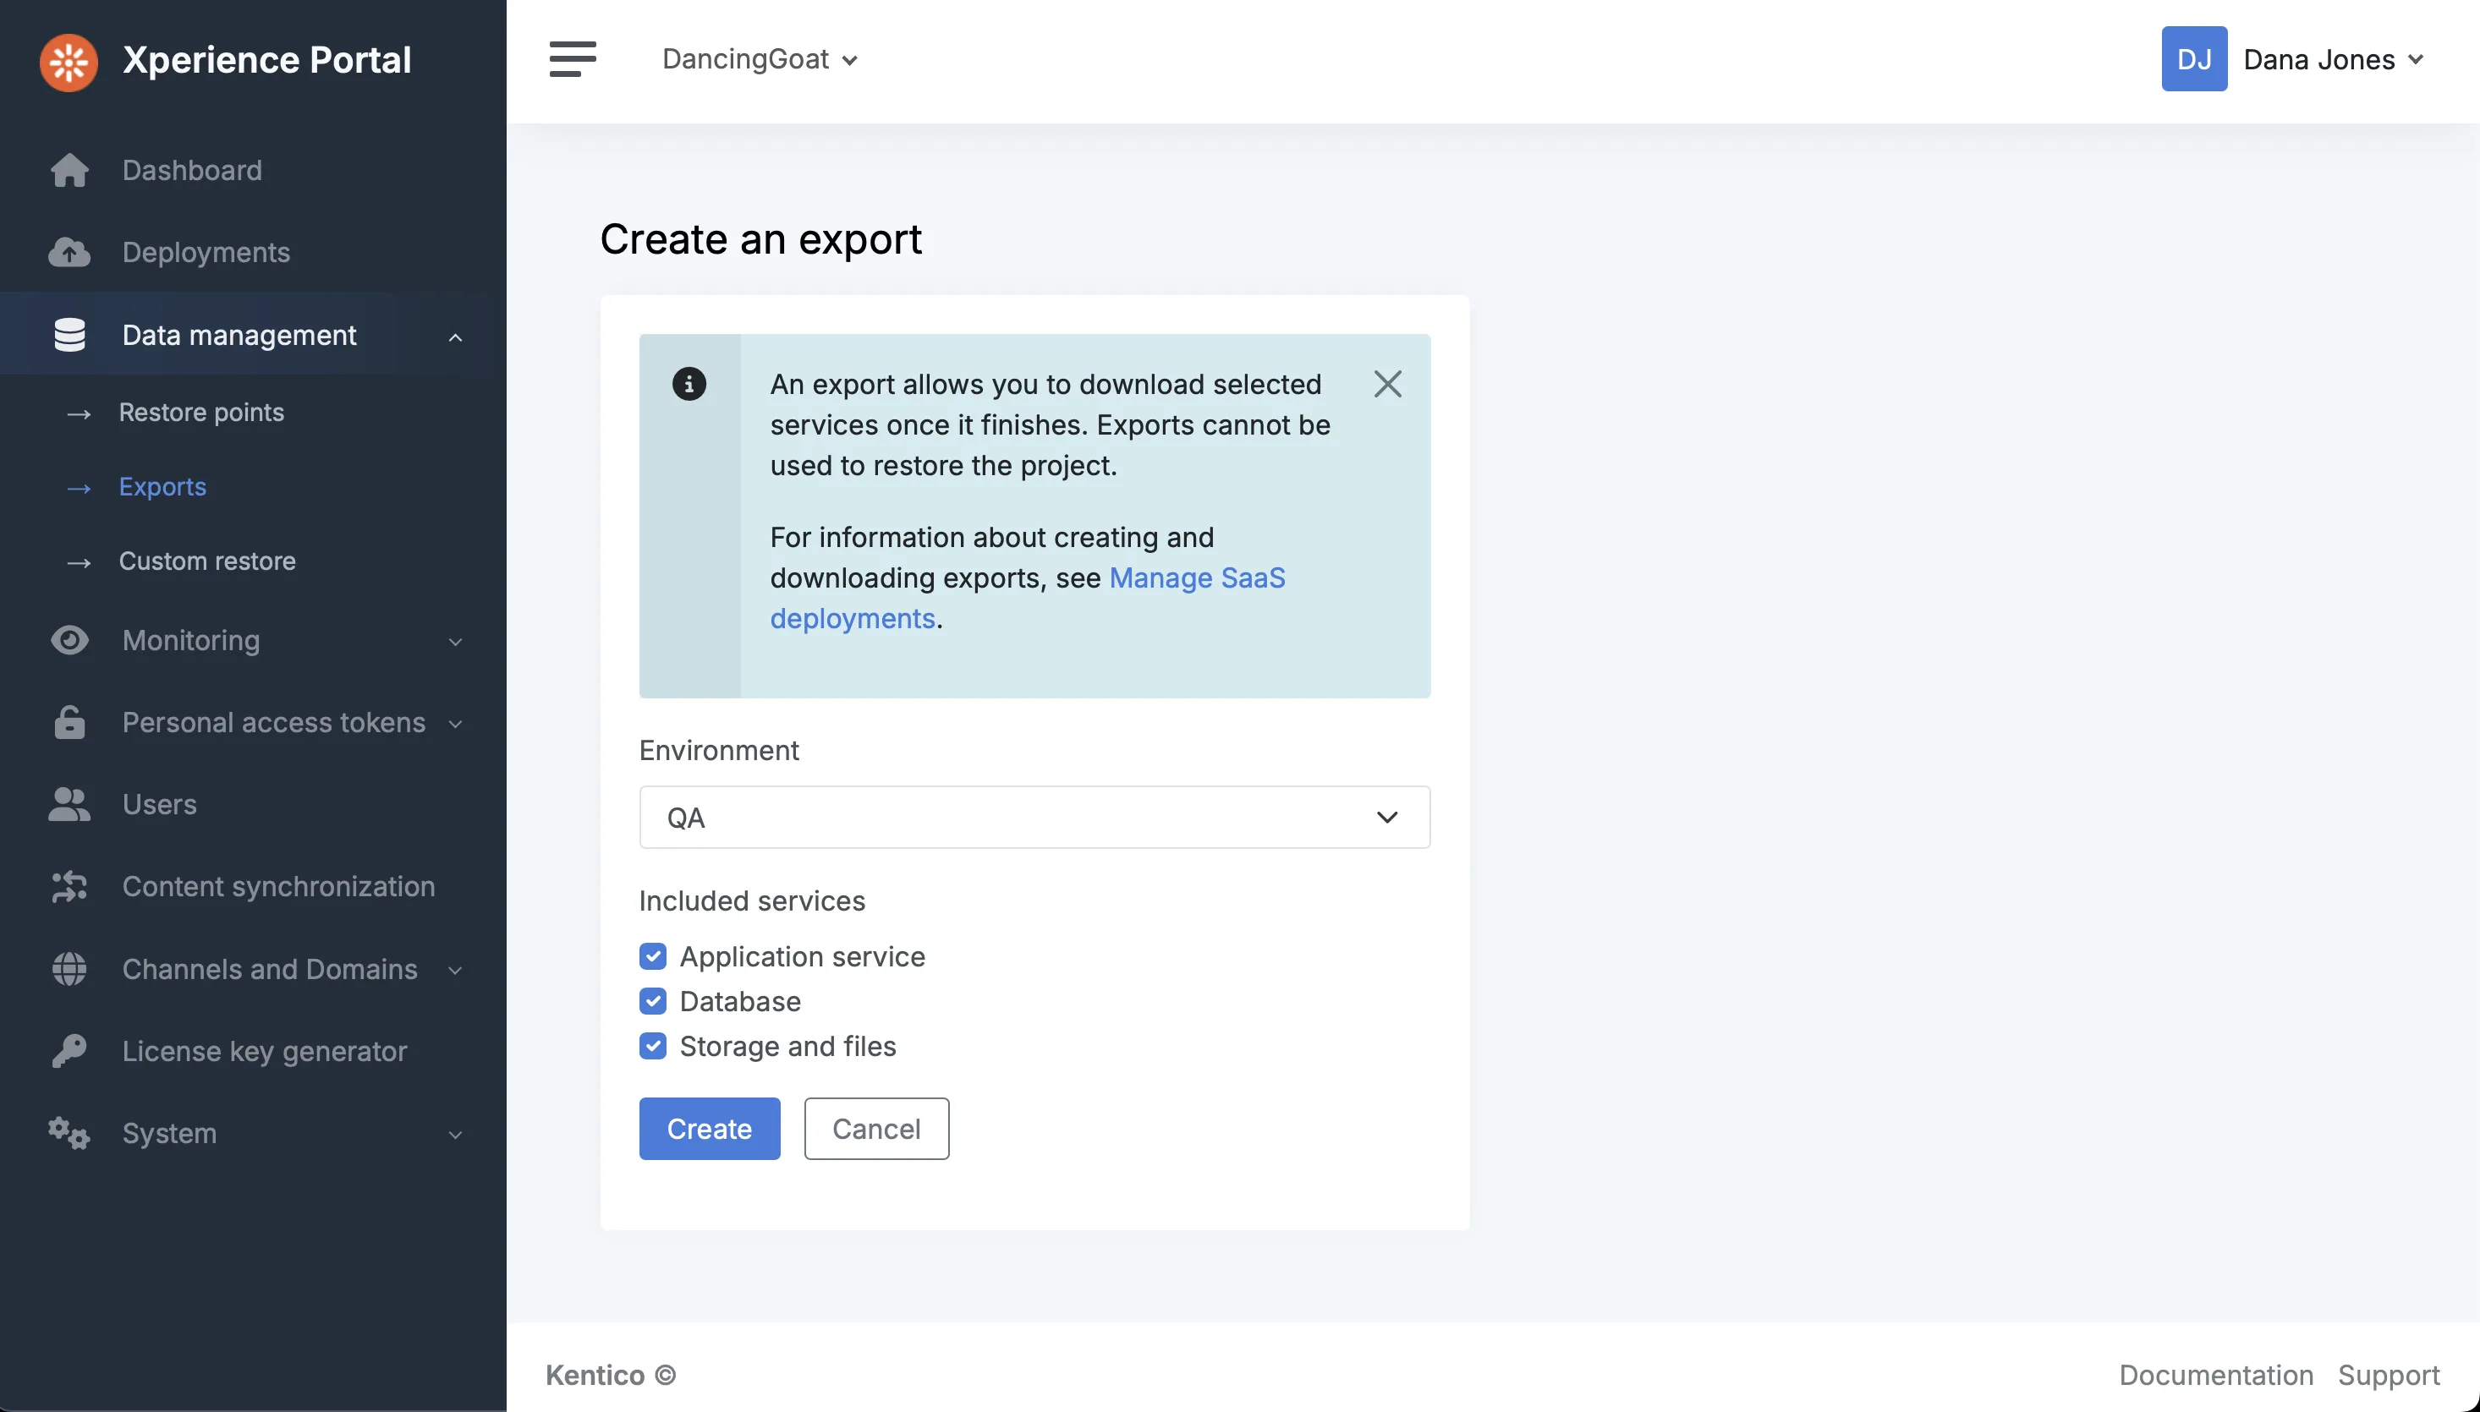Uncheck the Application service checkbox
The image size is (2480, 1412).
coord(653,957)
